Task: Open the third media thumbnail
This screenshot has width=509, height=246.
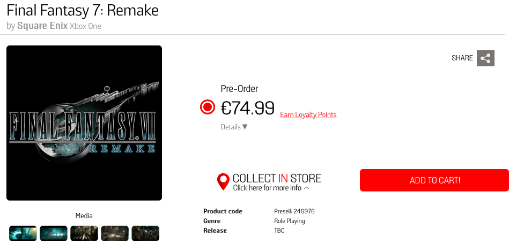Action: tap(84, 233)
